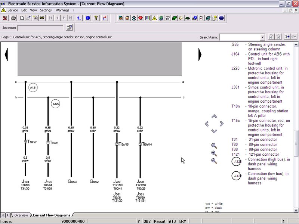Switch to the Overview tab

click(21, 215)
